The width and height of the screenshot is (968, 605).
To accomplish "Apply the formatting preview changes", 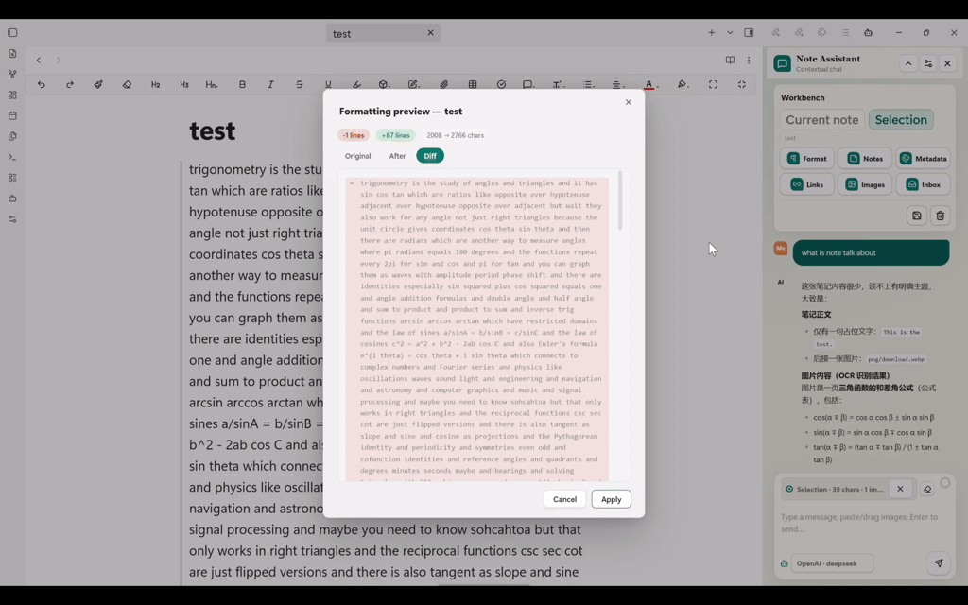I will 612,499.
